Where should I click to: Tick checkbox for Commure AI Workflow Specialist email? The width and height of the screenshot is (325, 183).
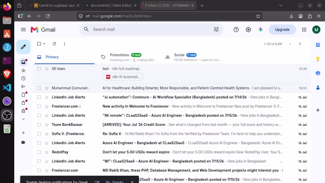pyautogui.click(x=39, y=97)
